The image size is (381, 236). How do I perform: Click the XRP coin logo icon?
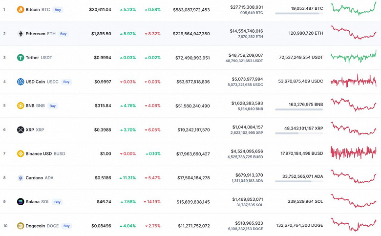[21, 129]
